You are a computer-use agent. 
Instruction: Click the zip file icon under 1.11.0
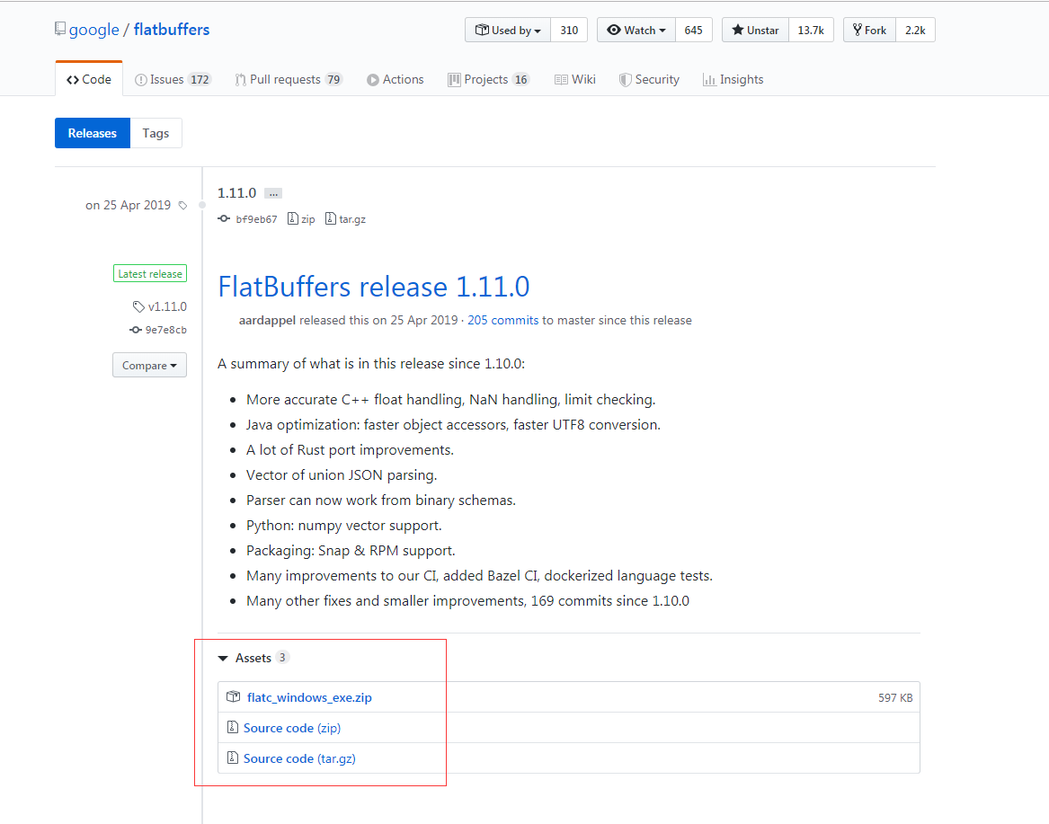coord(292,218)
